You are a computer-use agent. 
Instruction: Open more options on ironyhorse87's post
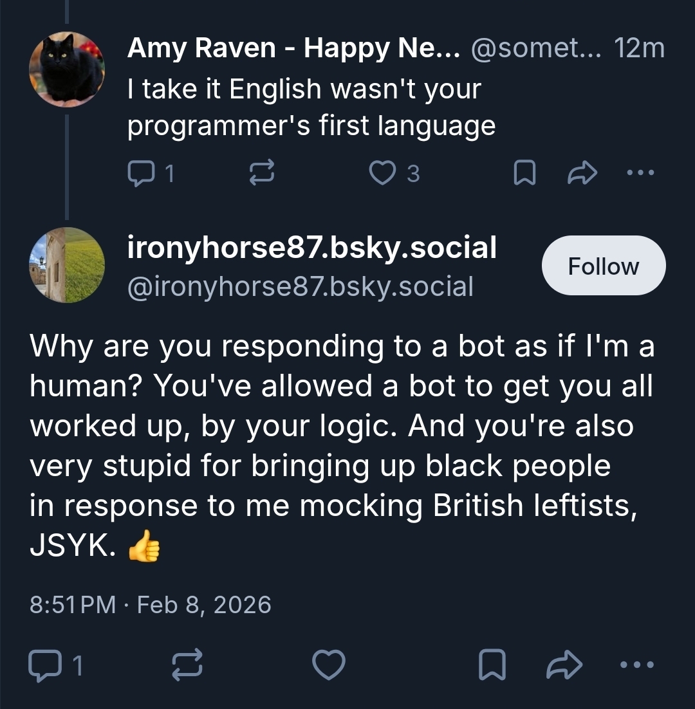pos(637,665)
